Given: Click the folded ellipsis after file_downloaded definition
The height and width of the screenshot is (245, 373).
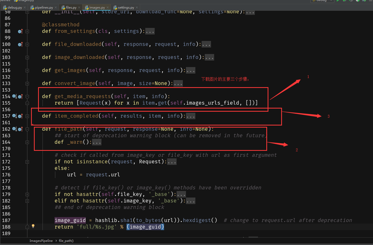Looking at the screenshot, I should tap(206, 44).
